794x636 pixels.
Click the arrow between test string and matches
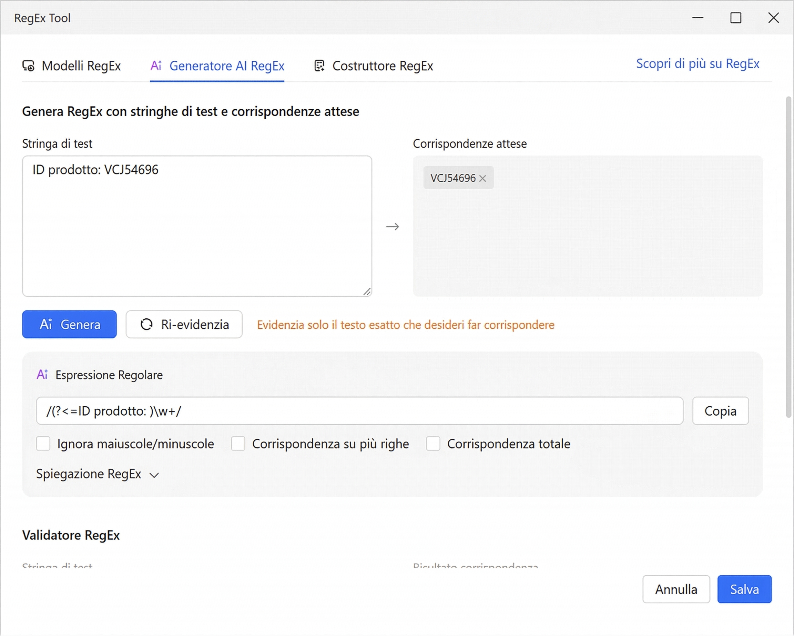393,227
